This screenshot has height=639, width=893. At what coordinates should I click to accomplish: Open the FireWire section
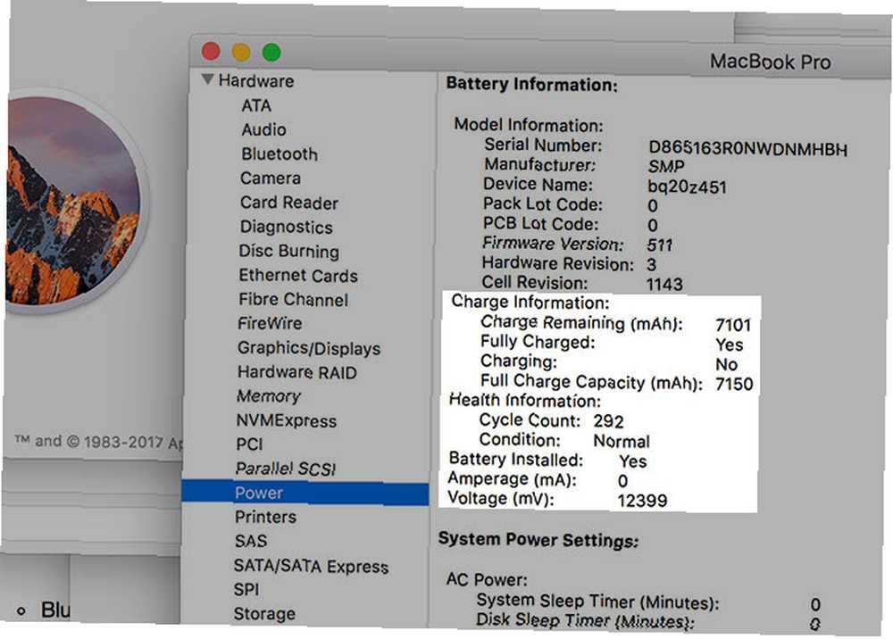pyautogui.click(x=270, y=323)
